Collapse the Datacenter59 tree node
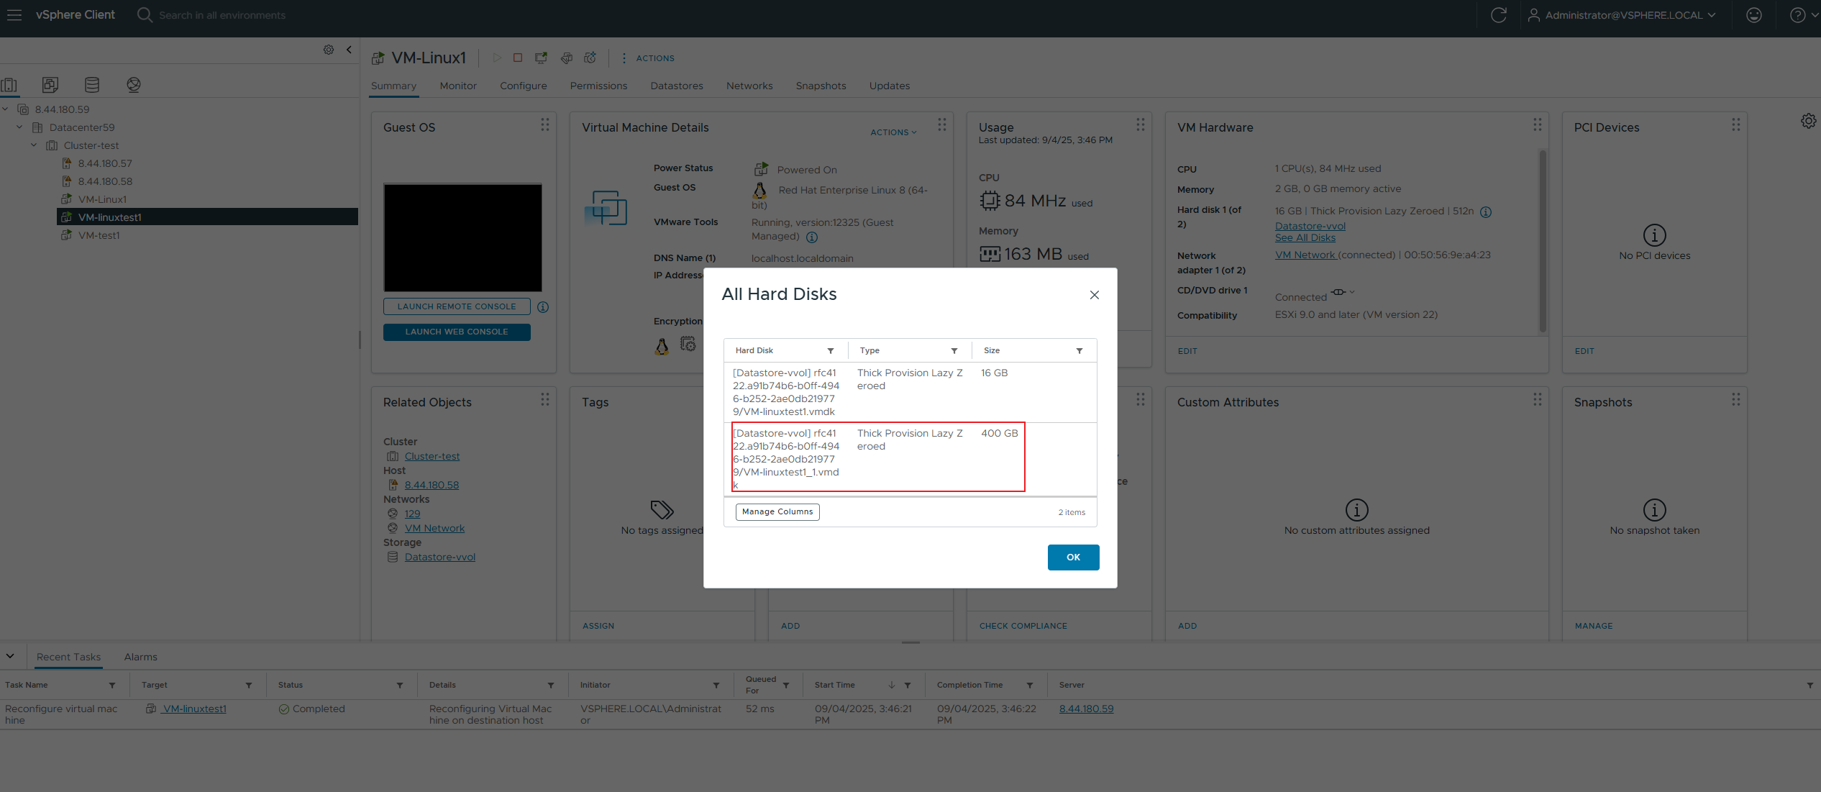 coord(20,127)
